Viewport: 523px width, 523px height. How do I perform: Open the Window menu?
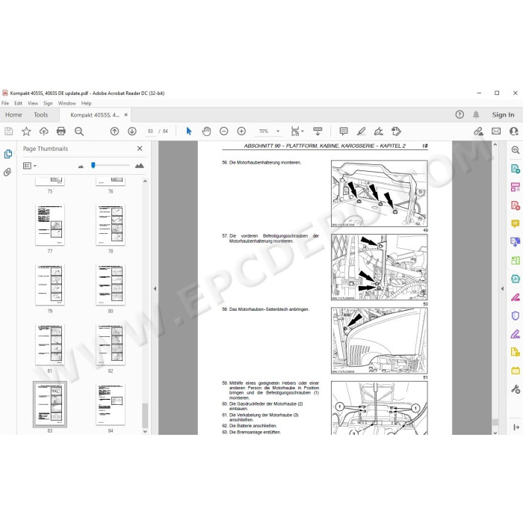(x=67, y=103)
